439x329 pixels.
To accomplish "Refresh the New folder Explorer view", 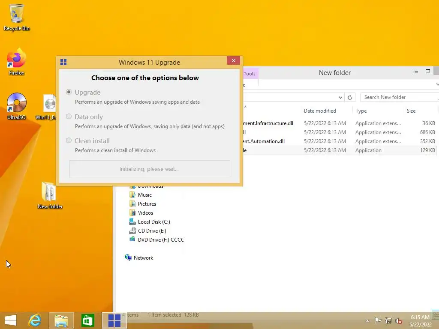I will pos(350,97).
